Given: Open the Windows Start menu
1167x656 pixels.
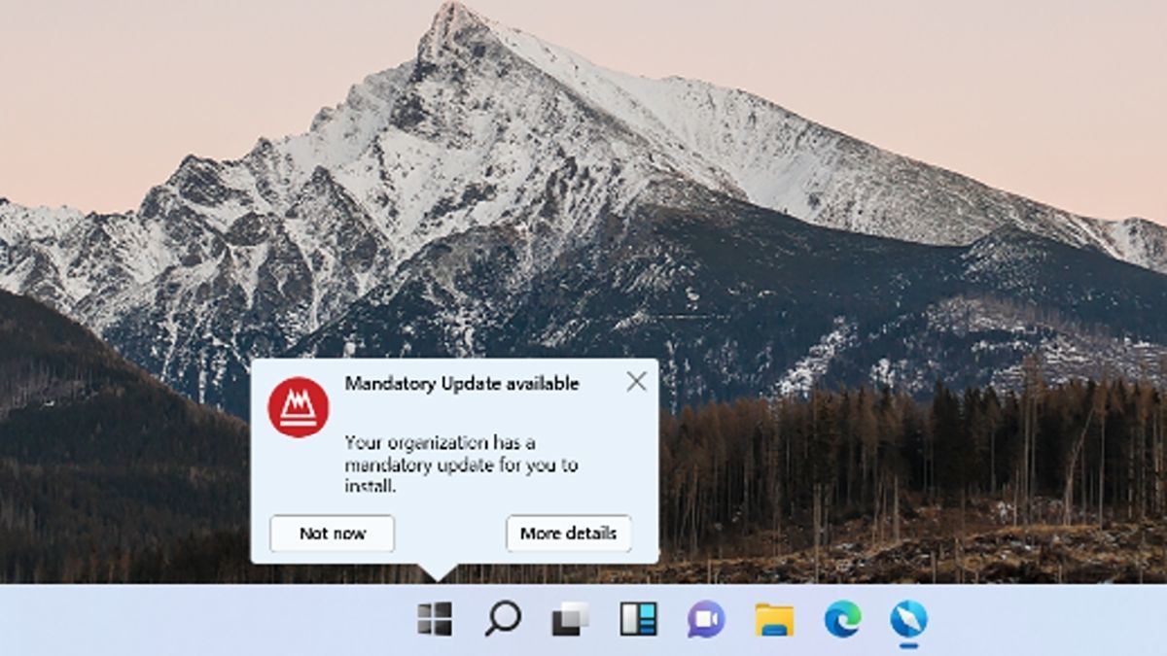Looking at the screenshot, I should click(x=435, y=618).
